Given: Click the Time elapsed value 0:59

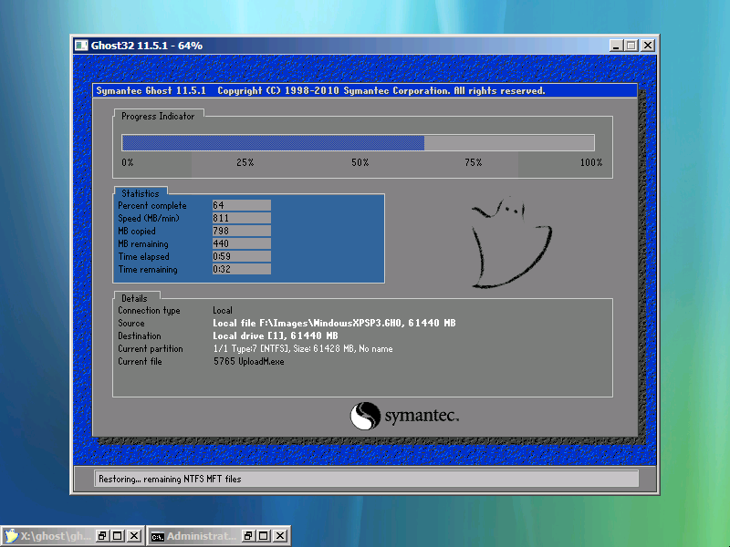Looking at the screenshot, I should pyautogui.click(x=241, y=256).
